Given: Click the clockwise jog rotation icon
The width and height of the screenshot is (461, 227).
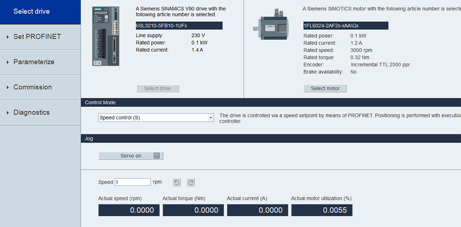Looking at the screenshot, I should pyautogui.click(x=191, y=182).
